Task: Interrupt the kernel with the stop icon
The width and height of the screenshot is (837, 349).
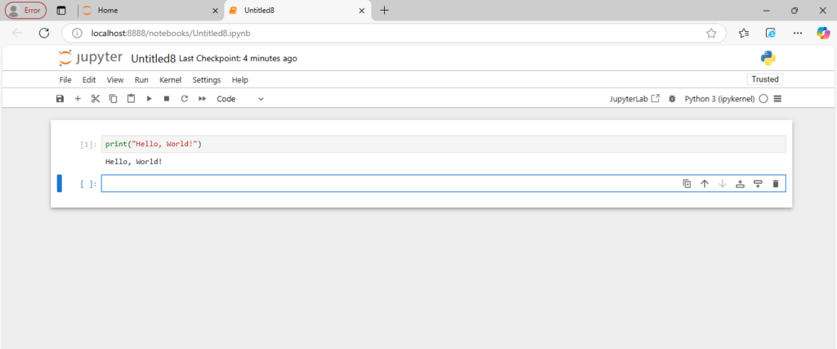Action: 167,99
